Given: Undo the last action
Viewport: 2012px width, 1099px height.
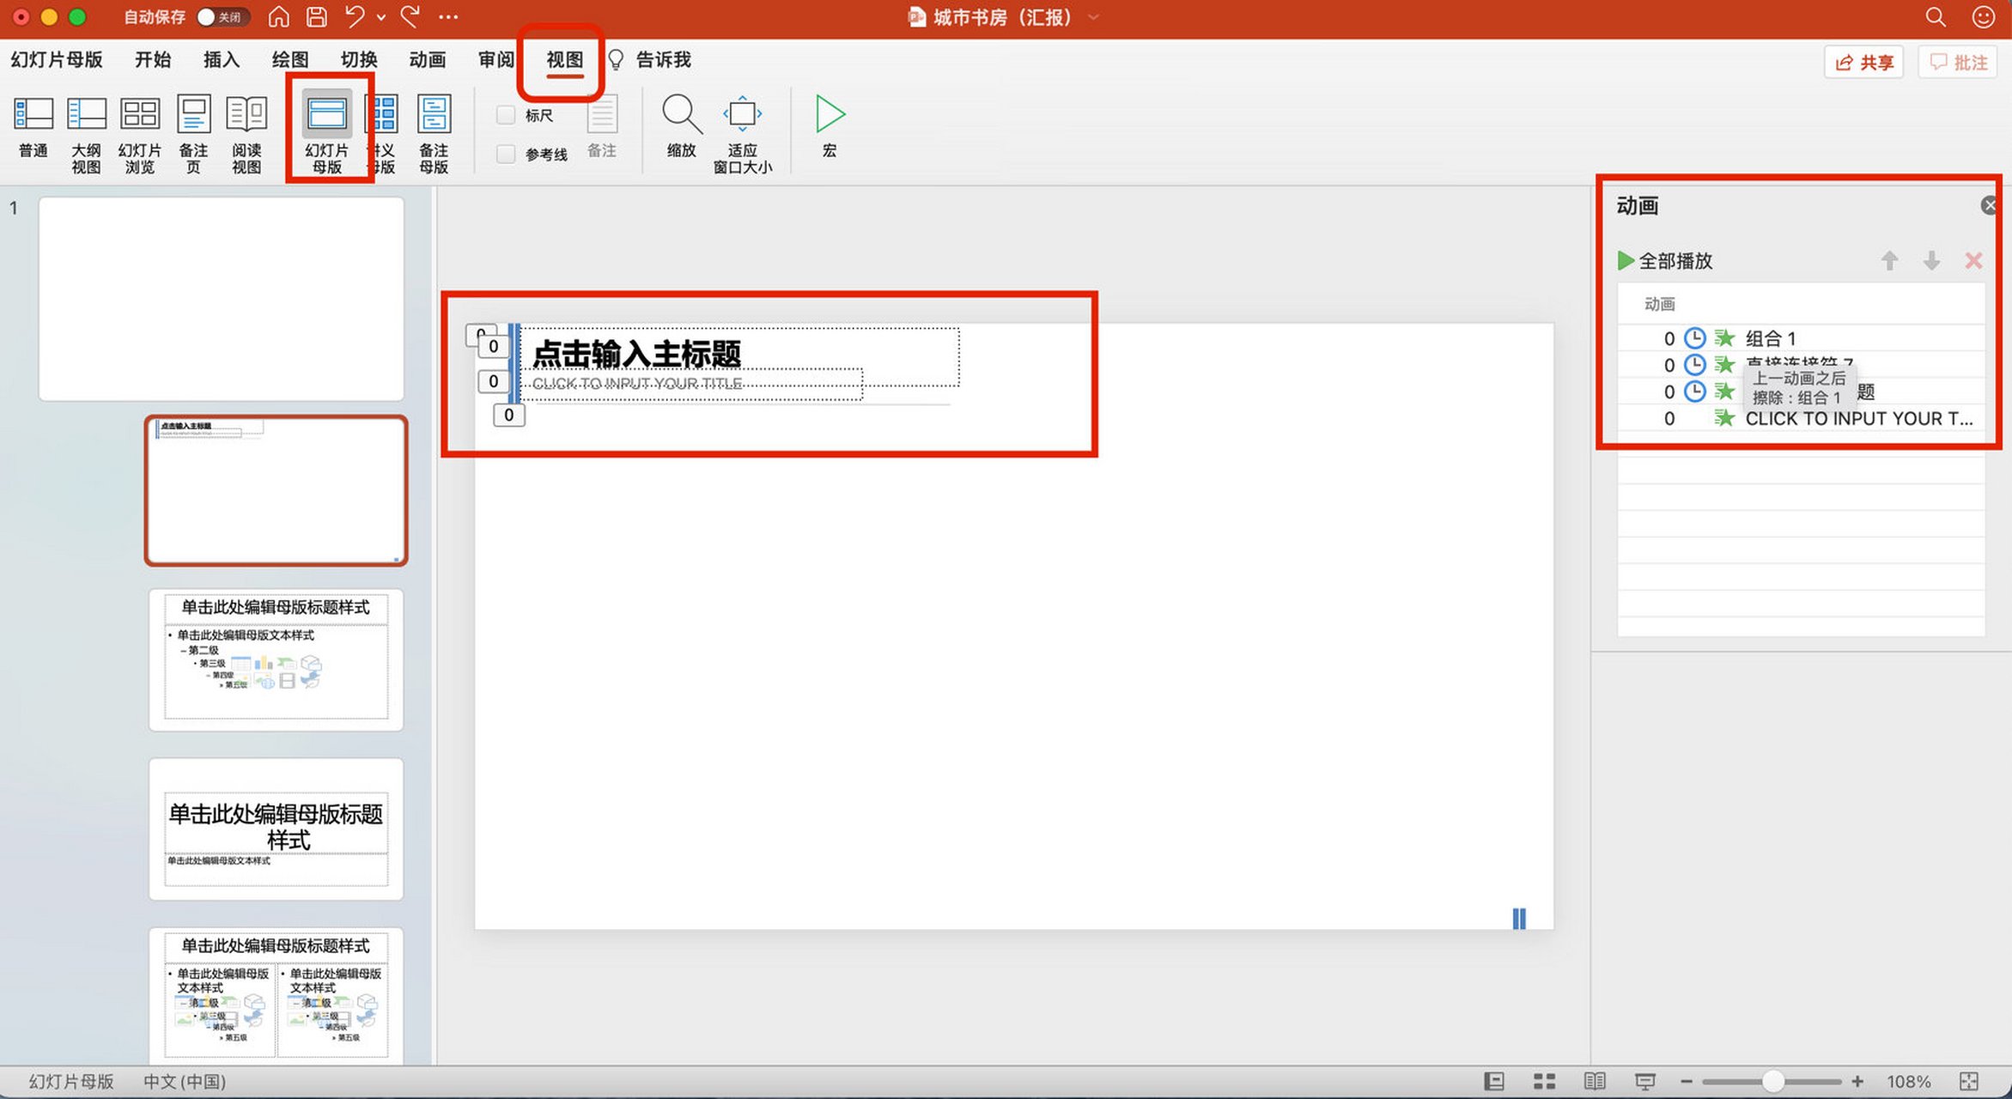Looking at the screenshot, I should (x=355, y=16).
